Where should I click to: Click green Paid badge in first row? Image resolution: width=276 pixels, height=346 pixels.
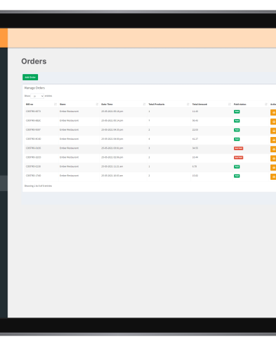pyautogui.click(x=237, y=111)
